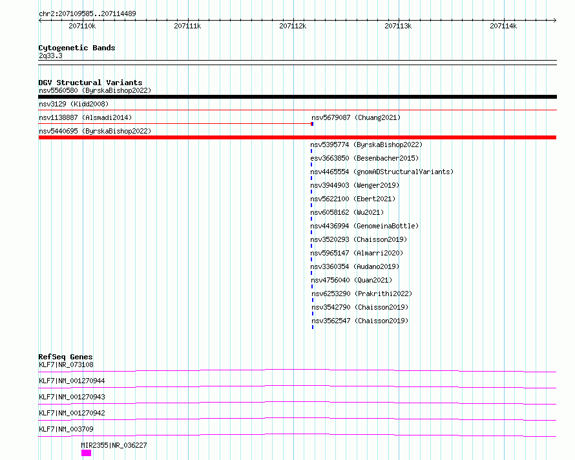Select nsv3542790 (Chaisson2019) variant
Screen dimensions: 575x460
[360, 307]
